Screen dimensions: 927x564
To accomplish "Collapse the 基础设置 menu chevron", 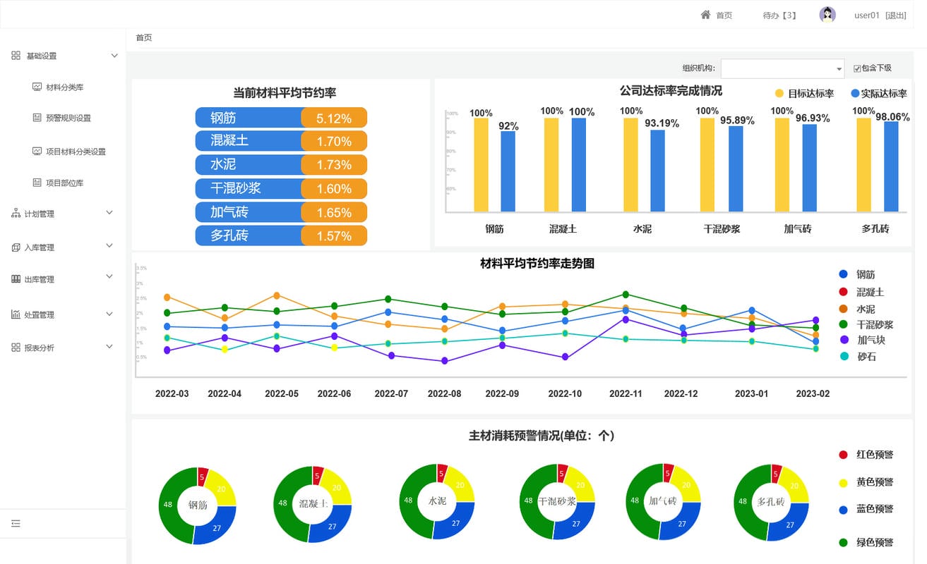I will point(114,56).
